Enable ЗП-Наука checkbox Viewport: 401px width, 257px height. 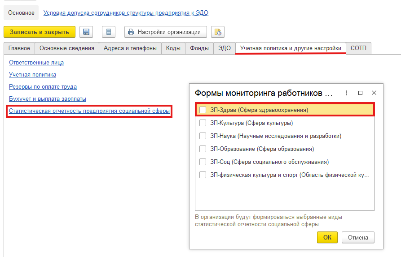click(x=203, y=136)
